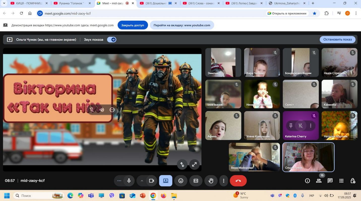Switch to the Руханка Топачок tab
This screenshot has width=361, height=201.
click(72, 3)
